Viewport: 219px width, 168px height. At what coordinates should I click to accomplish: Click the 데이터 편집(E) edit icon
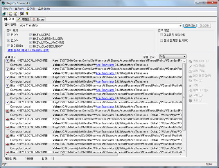tap(190, 76)
